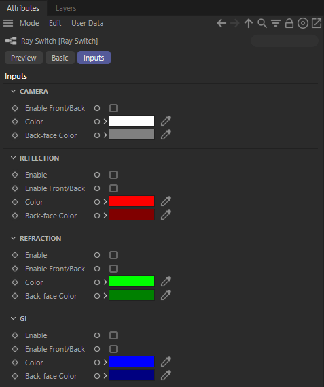
Task: Collapse the REFRACTION group chevron
Action: (13, 238)
